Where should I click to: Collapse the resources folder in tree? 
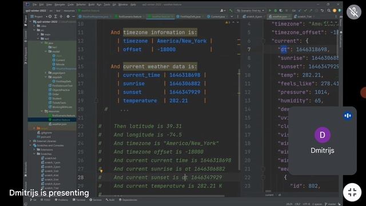[x=42, y=112]
